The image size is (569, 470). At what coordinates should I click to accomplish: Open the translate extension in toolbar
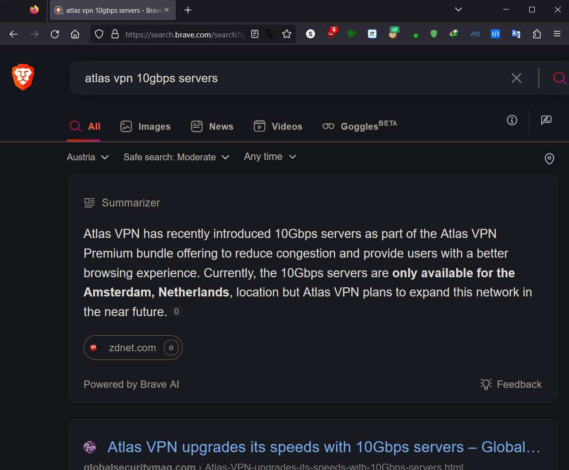[516, 34]
